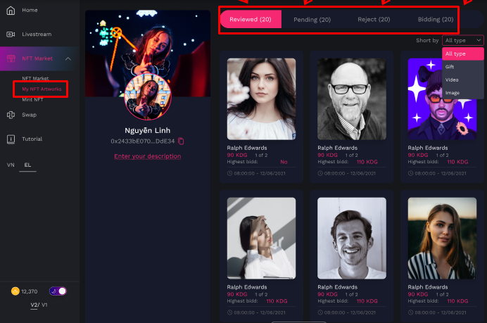
Task: Open the Tutorial info icon
Action: pyautogui.click(x=11, y=139)
